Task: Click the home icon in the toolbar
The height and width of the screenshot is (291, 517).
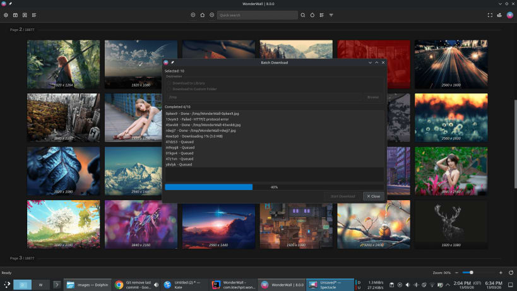Action: [x=203, y=15]
